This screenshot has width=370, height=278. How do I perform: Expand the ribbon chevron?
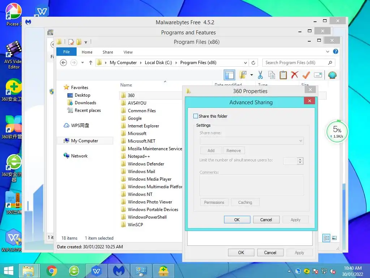(327, 51)
